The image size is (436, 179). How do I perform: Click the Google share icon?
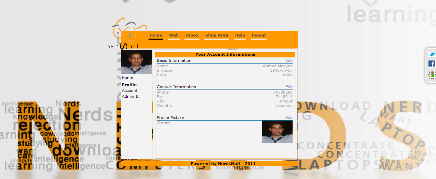coord(432,75)
